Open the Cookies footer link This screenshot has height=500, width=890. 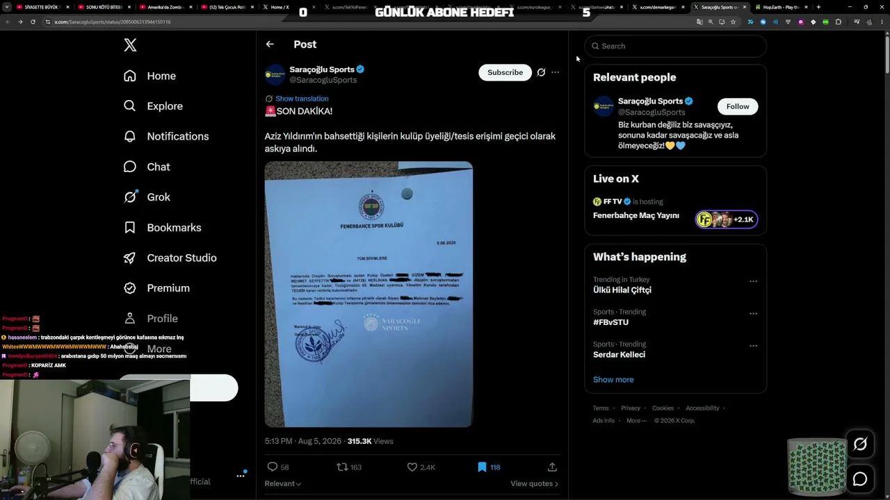tap(663, 408)
